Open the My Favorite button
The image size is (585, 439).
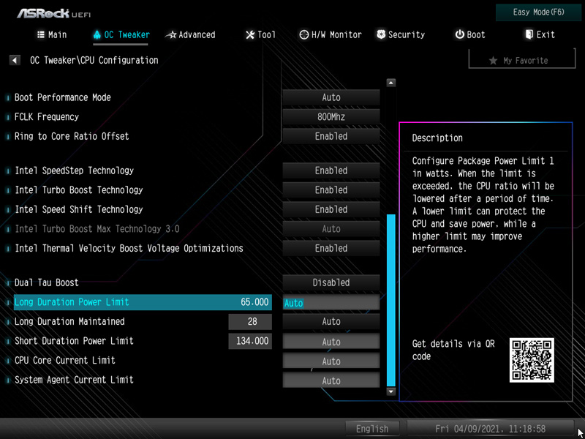tap(522, 60)
